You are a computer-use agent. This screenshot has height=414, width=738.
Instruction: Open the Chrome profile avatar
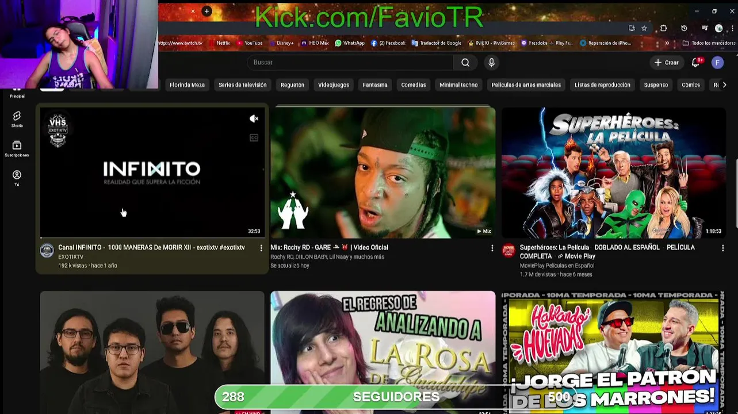coord(718,28)
